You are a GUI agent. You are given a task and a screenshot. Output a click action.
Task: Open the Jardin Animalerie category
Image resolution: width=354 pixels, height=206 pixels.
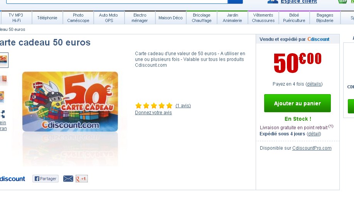[232, 18]
